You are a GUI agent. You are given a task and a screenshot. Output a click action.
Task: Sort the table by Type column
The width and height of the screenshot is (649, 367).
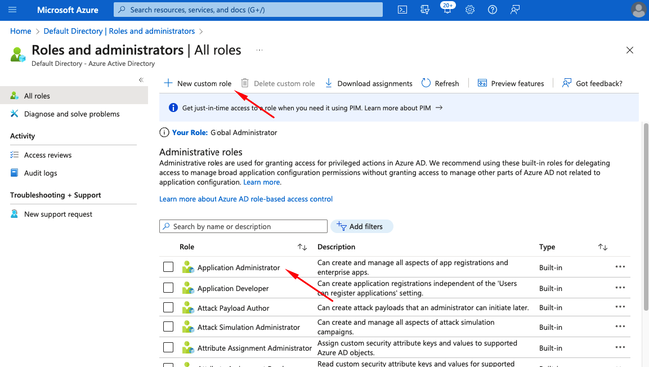tap(603, 247)
